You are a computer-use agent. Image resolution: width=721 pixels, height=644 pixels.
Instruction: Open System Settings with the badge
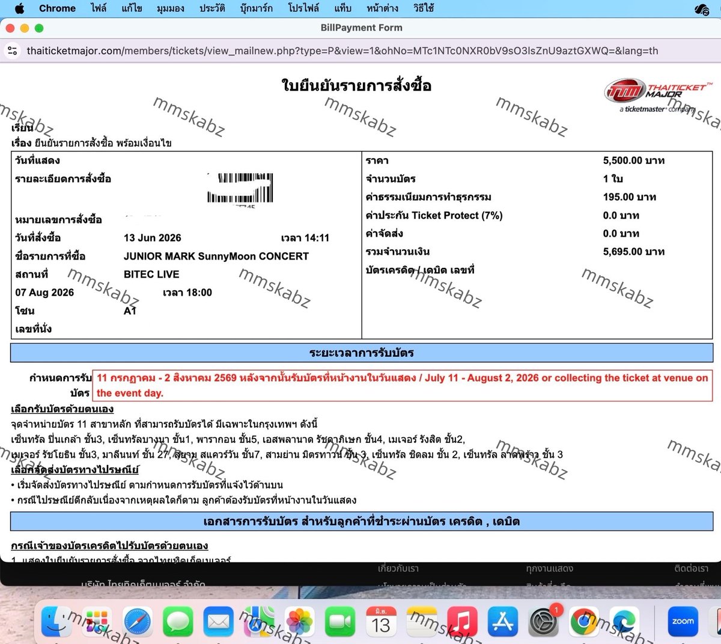click(x=543, y=621)
